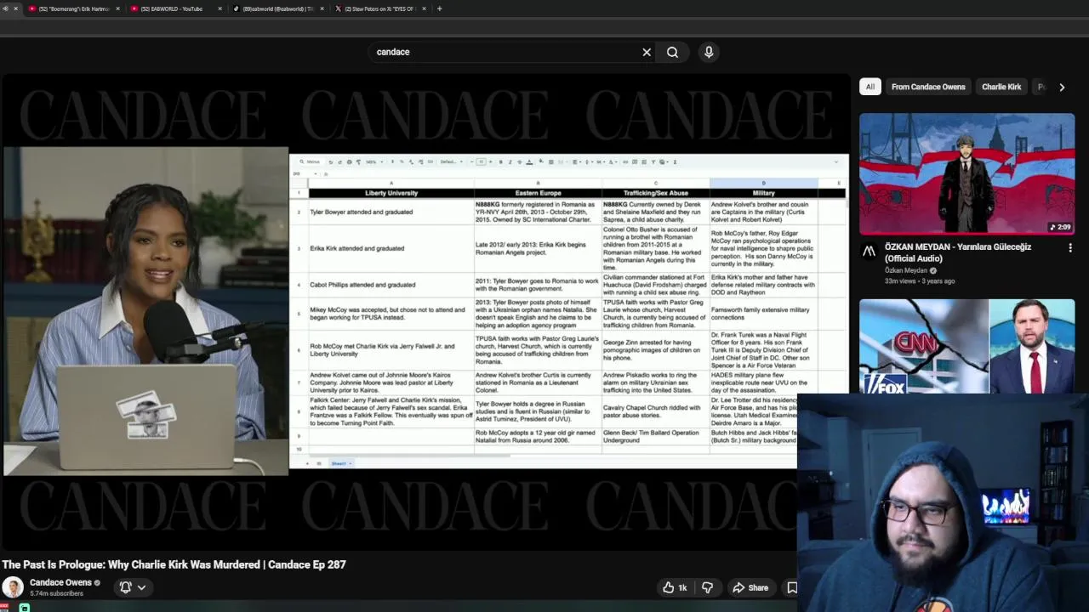The width and height of the screenshot is (1089, 612).
Task: Switch to the EABWORLD - YouTube tab
Action: (x=171, y=8)
